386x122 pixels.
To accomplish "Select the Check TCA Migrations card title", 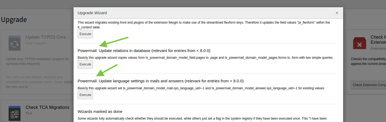I will coord(47,108).
